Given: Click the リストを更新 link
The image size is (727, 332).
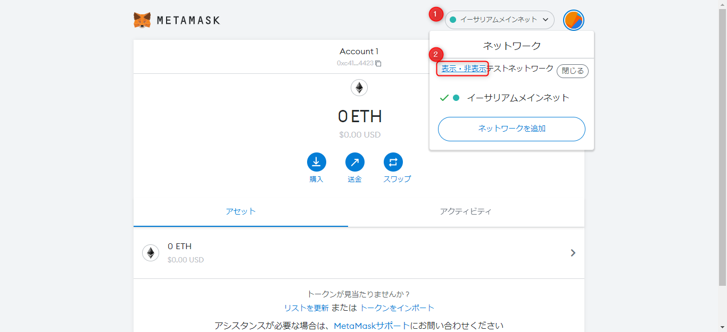Looking at the screenshot, I should pyautogui.click(x=306, y=308).
